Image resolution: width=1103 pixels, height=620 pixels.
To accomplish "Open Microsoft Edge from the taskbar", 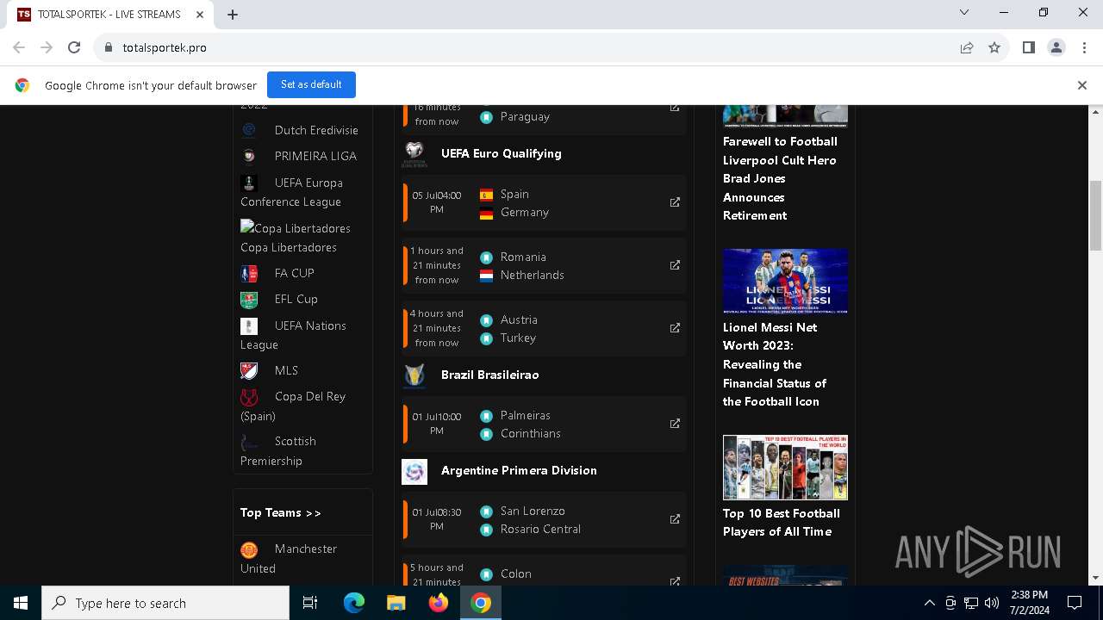I will click(x=354, y=603).
